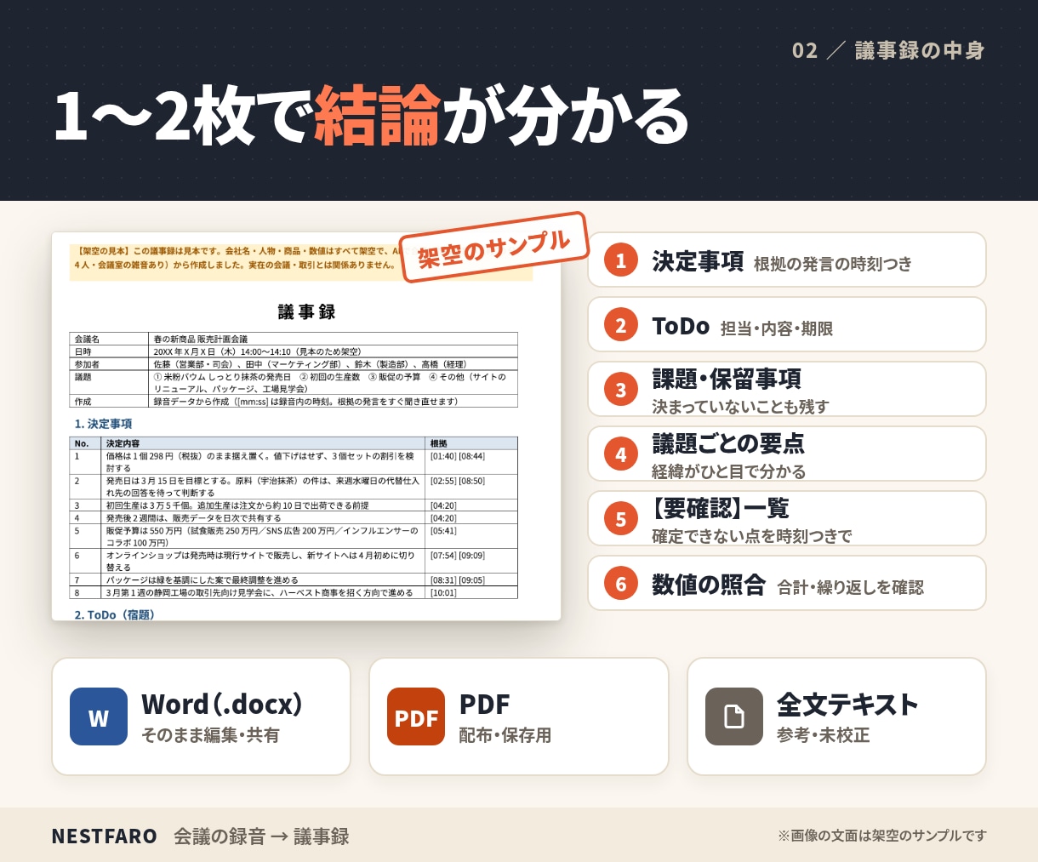Click the 担当・内容・期限 subtitle
Screen dimensions: 1038x862
[777, 328]
